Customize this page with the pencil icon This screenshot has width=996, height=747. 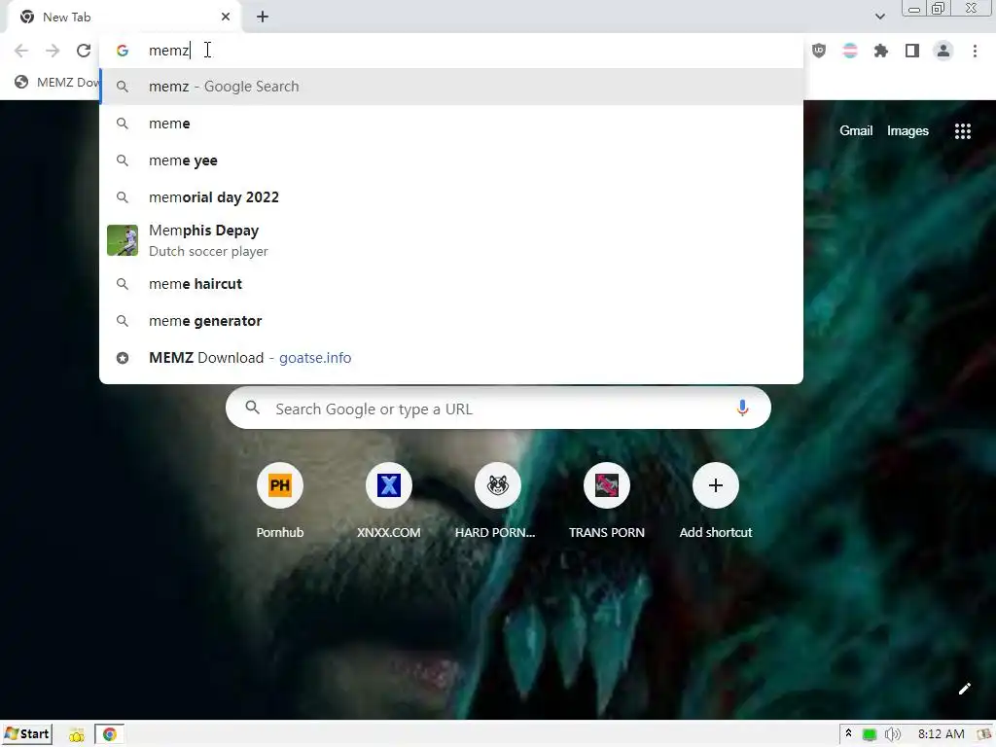click(964, 689)
